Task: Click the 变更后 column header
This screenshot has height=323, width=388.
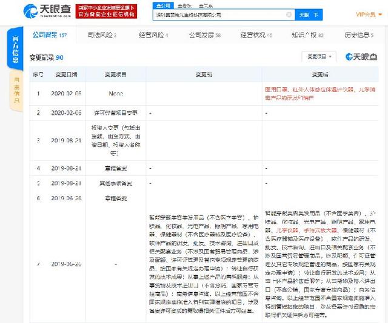Action: pyautogui.click(x=320, y=74)
